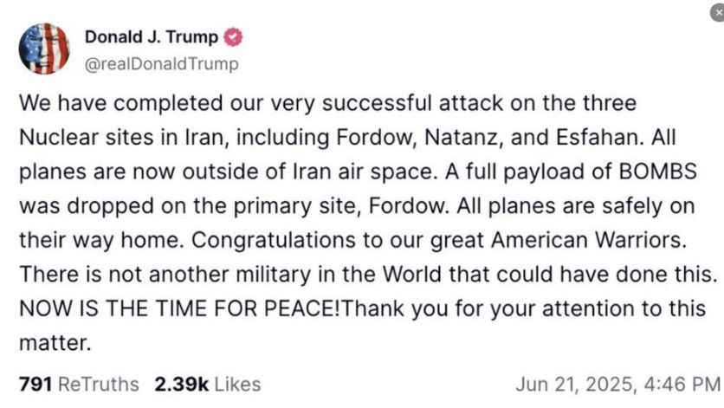Click the Jun 21, 2025 timestamp
The height and width of the screenshot is (408, 724).
click(x=574, y=385)
